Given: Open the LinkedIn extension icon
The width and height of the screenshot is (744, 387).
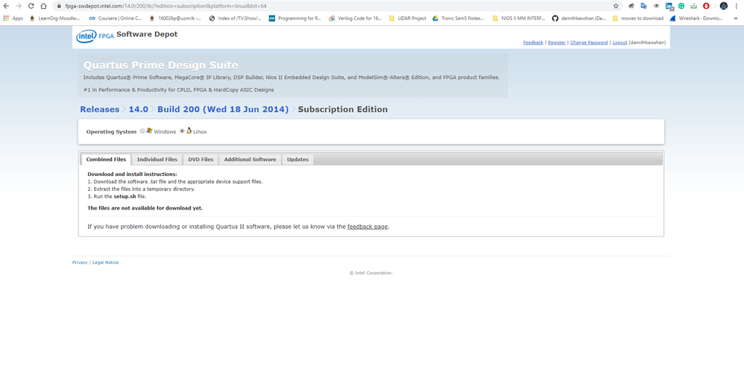Looking at the screenshot, I should (669, 6).
